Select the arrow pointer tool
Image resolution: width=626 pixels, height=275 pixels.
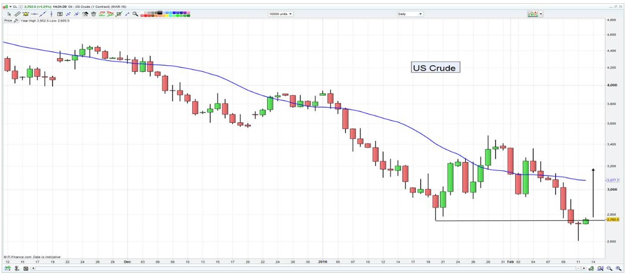9,14
